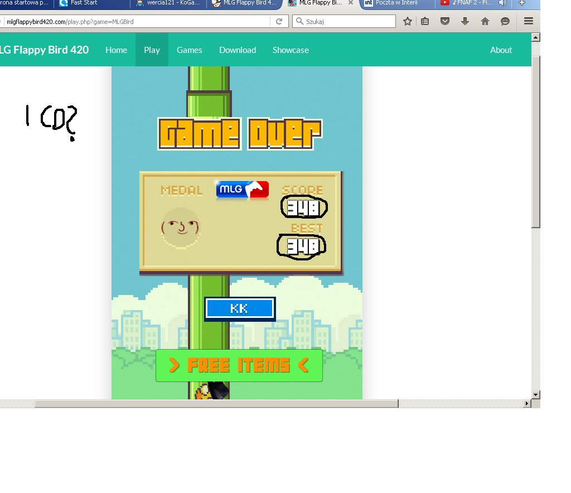The image size is (571, 493).
Task: Open the downloads arrow icon
Action: point(464,21)
